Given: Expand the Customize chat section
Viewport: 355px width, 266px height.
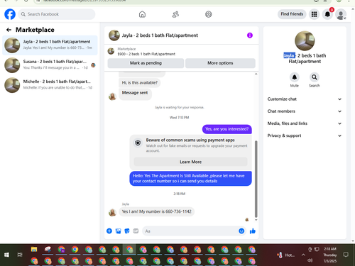Looking at the screenshot, I should pyautogui.click(x=305, y=99).
